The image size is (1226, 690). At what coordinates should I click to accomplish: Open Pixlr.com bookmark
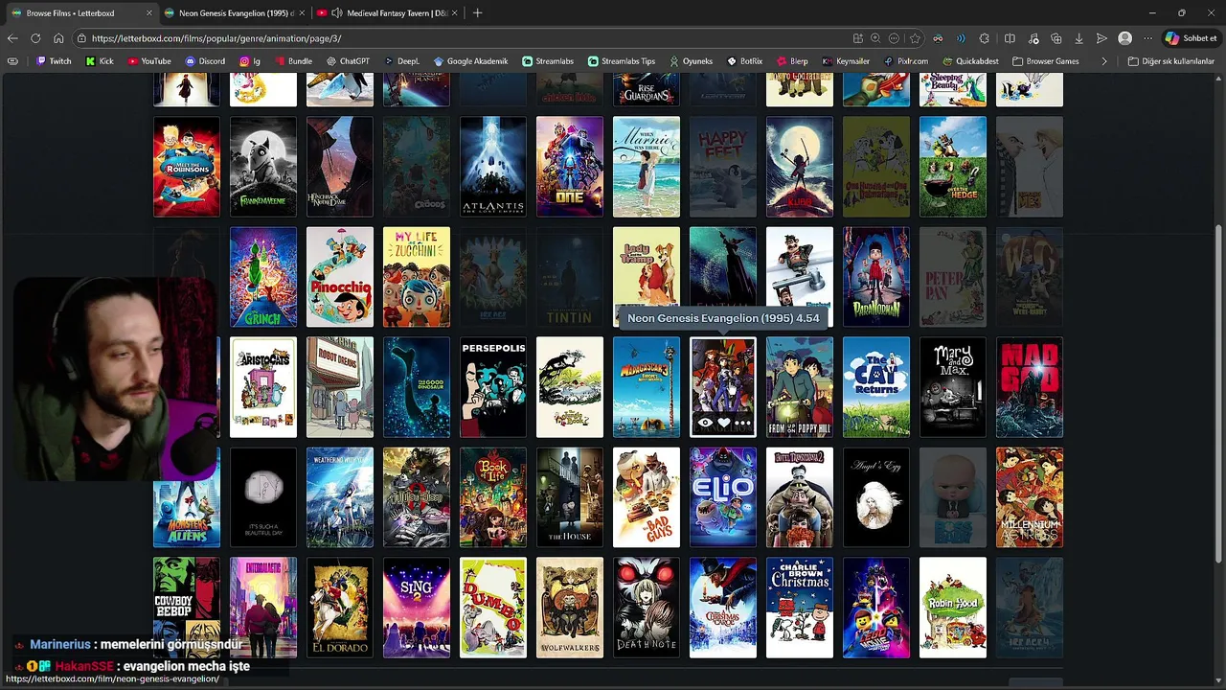point(905,61)
